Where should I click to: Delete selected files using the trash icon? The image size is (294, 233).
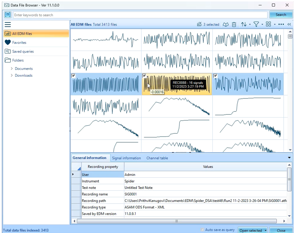pyautogui.click(x=234, y=25)
